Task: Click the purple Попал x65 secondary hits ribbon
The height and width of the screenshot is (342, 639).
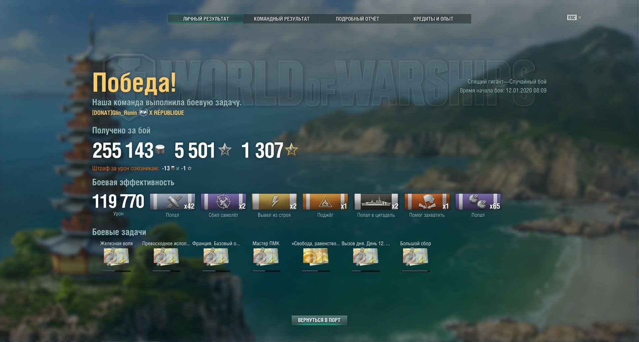Action: [x=478, y=202]
